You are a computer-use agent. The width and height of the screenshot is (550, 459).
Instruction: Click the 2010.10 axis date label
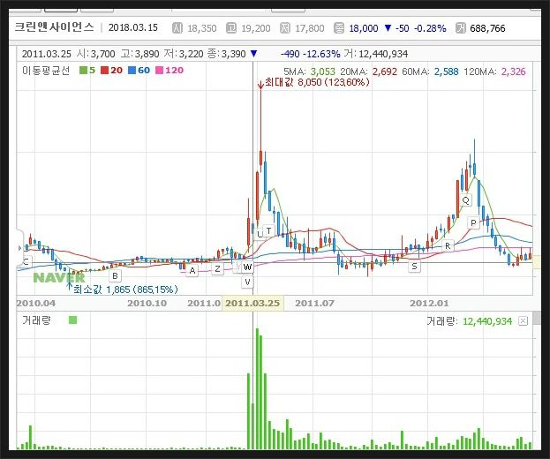(147, 303)
